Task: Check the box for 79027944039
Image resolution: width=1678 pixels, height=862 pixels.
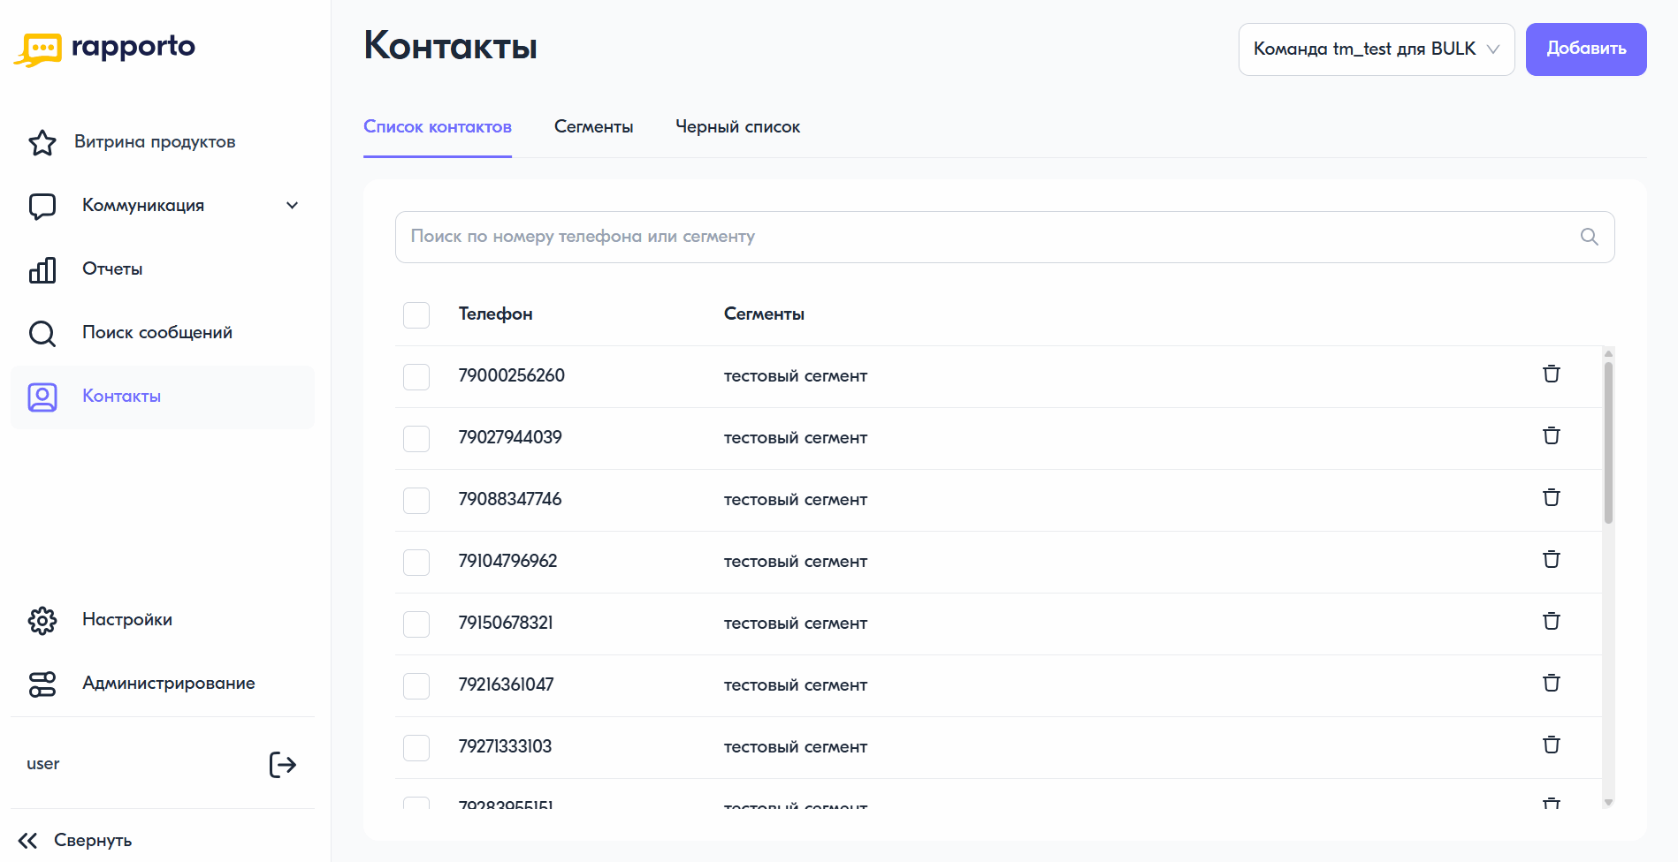Action: click(416, 439)
